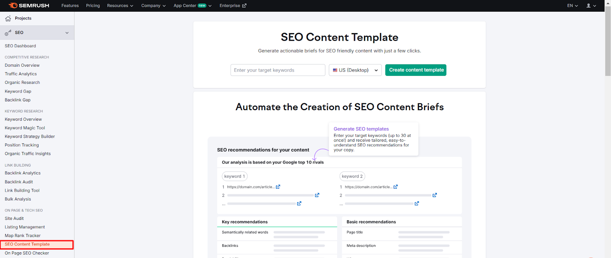Open Traffic Analytics
The image size is (611, 258).
21,74
